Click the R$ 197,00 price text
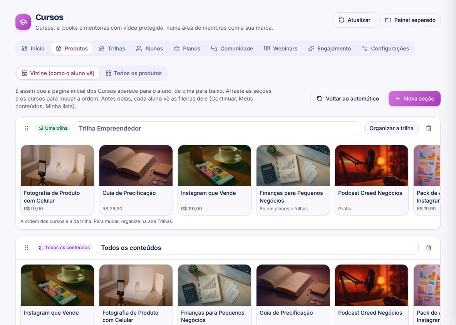456x325 pixels. (191, 209)
